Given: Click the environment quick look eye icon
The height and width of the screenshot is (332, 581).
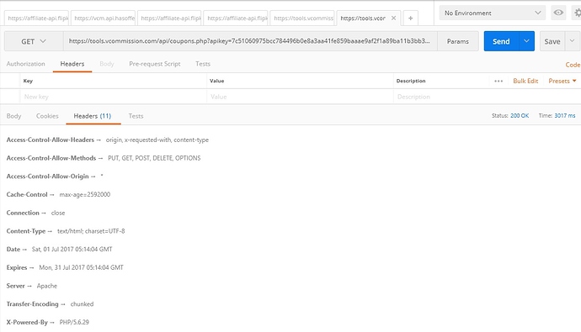Looking at the screenshot, I should coord(558,13).
